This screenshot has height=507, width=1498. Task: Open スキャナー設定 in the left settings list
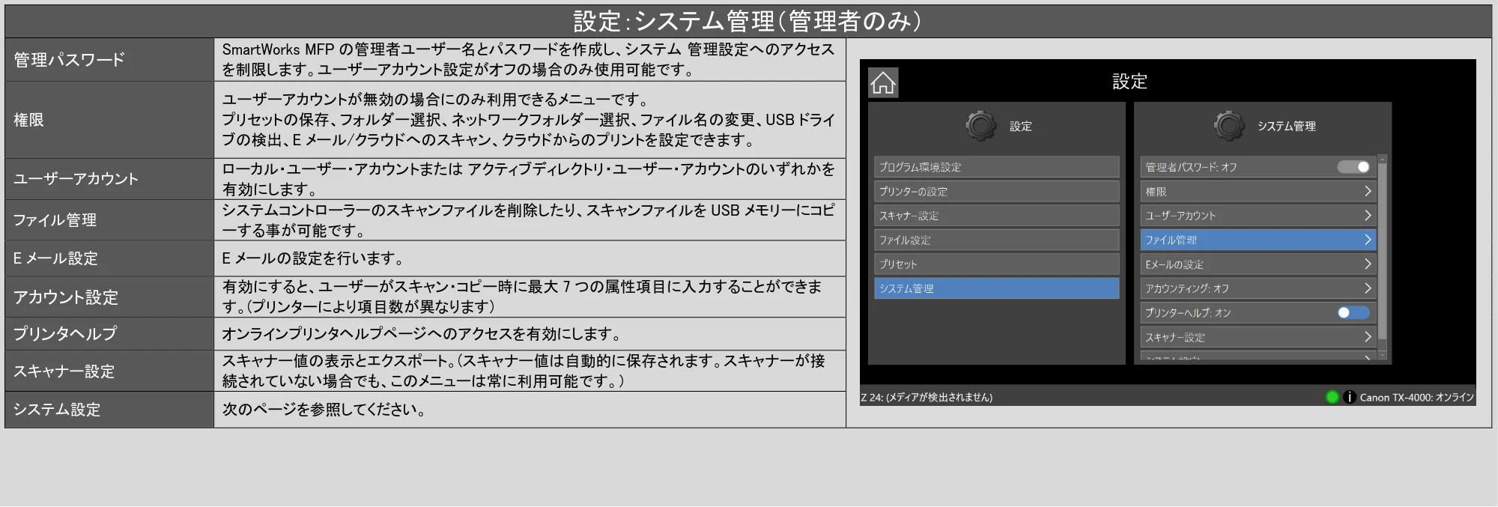point(997,216)
